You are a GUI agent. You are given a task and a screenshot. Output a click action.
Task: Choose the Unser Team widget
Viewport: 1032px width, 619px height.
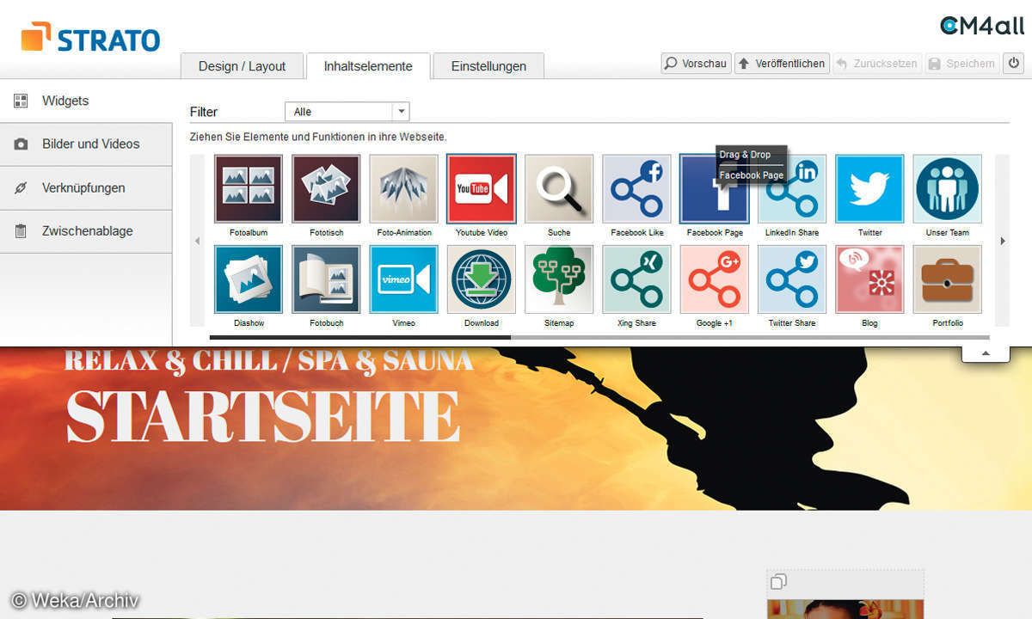pos(947,188)
